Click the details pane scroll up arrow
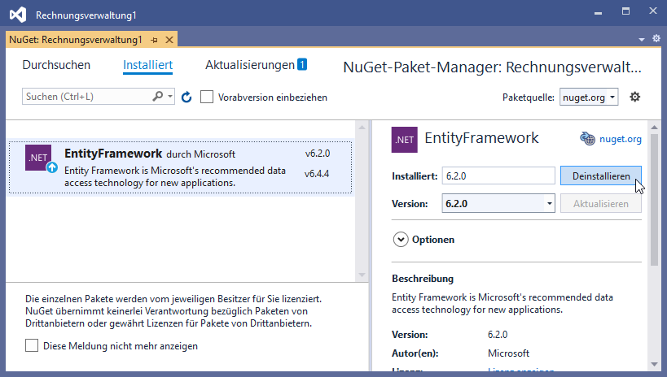Screen dimensions: 667x377 (x=654, y=127)
